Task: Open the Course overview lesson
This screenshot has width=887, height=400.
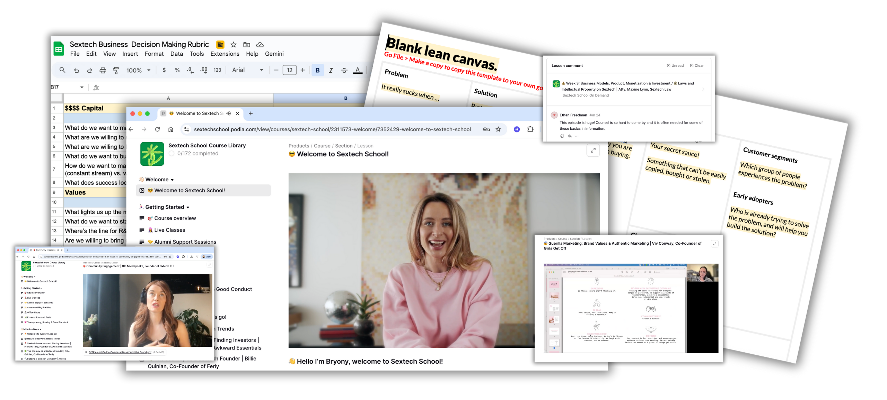Action: pos(175,218)
